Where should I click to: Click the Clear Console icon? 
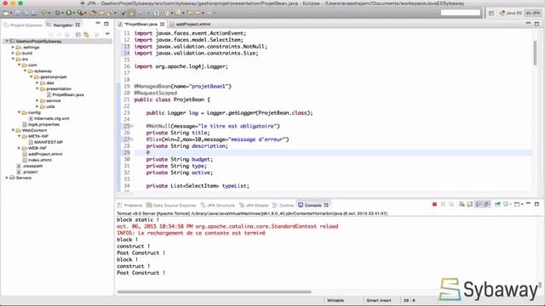462,204
